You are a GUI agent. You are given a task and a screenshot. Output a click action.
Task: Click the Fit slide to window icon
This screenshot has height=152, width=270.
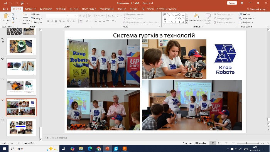click(268, 143)
